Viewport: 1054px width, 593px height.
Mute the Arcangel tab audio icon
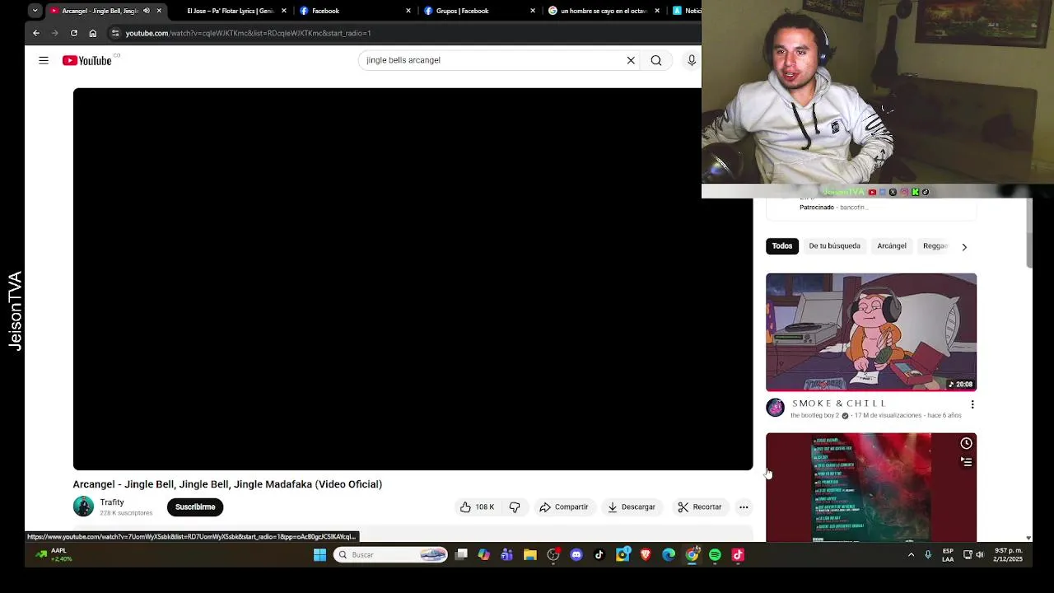[147, 11]
